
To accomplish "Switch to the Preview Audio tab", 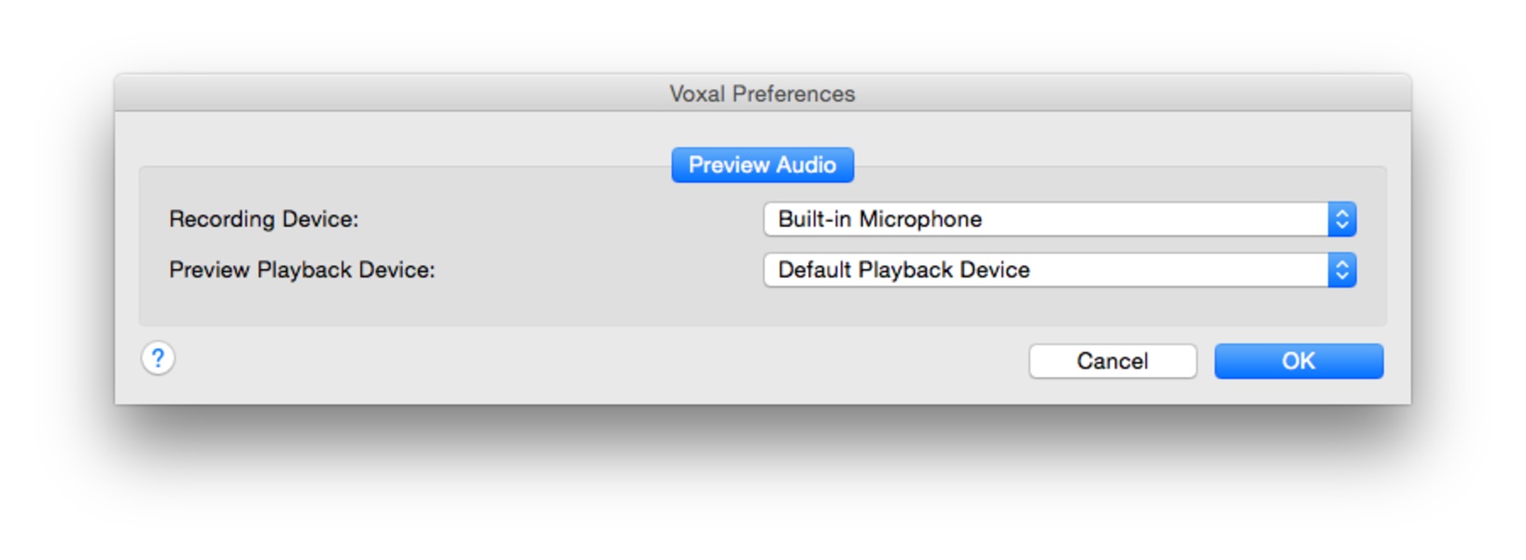I will 762,165.
